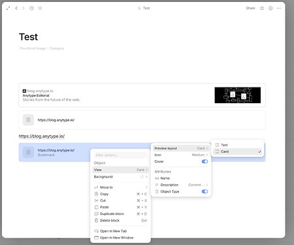Open the Background color submenu
Image resolution: width=294 pixels, height=245 pixels.
click(x=120, y=176)
